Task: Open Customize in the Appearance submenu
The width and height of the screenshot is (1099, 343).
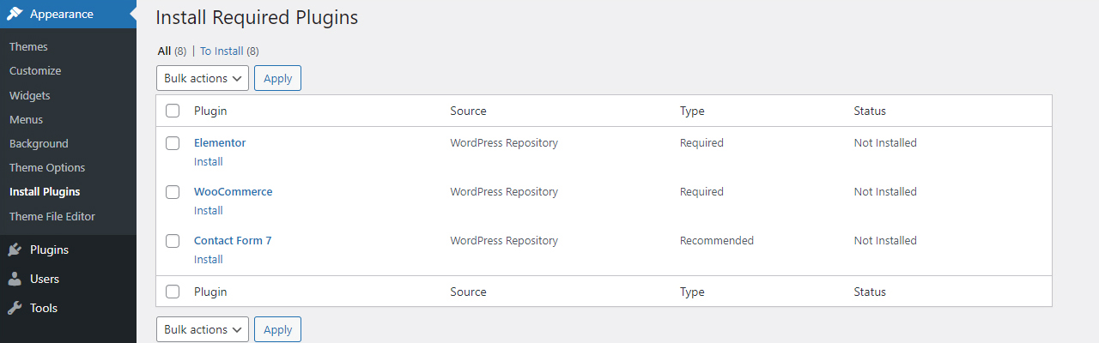Action: [x=35, y=71]
